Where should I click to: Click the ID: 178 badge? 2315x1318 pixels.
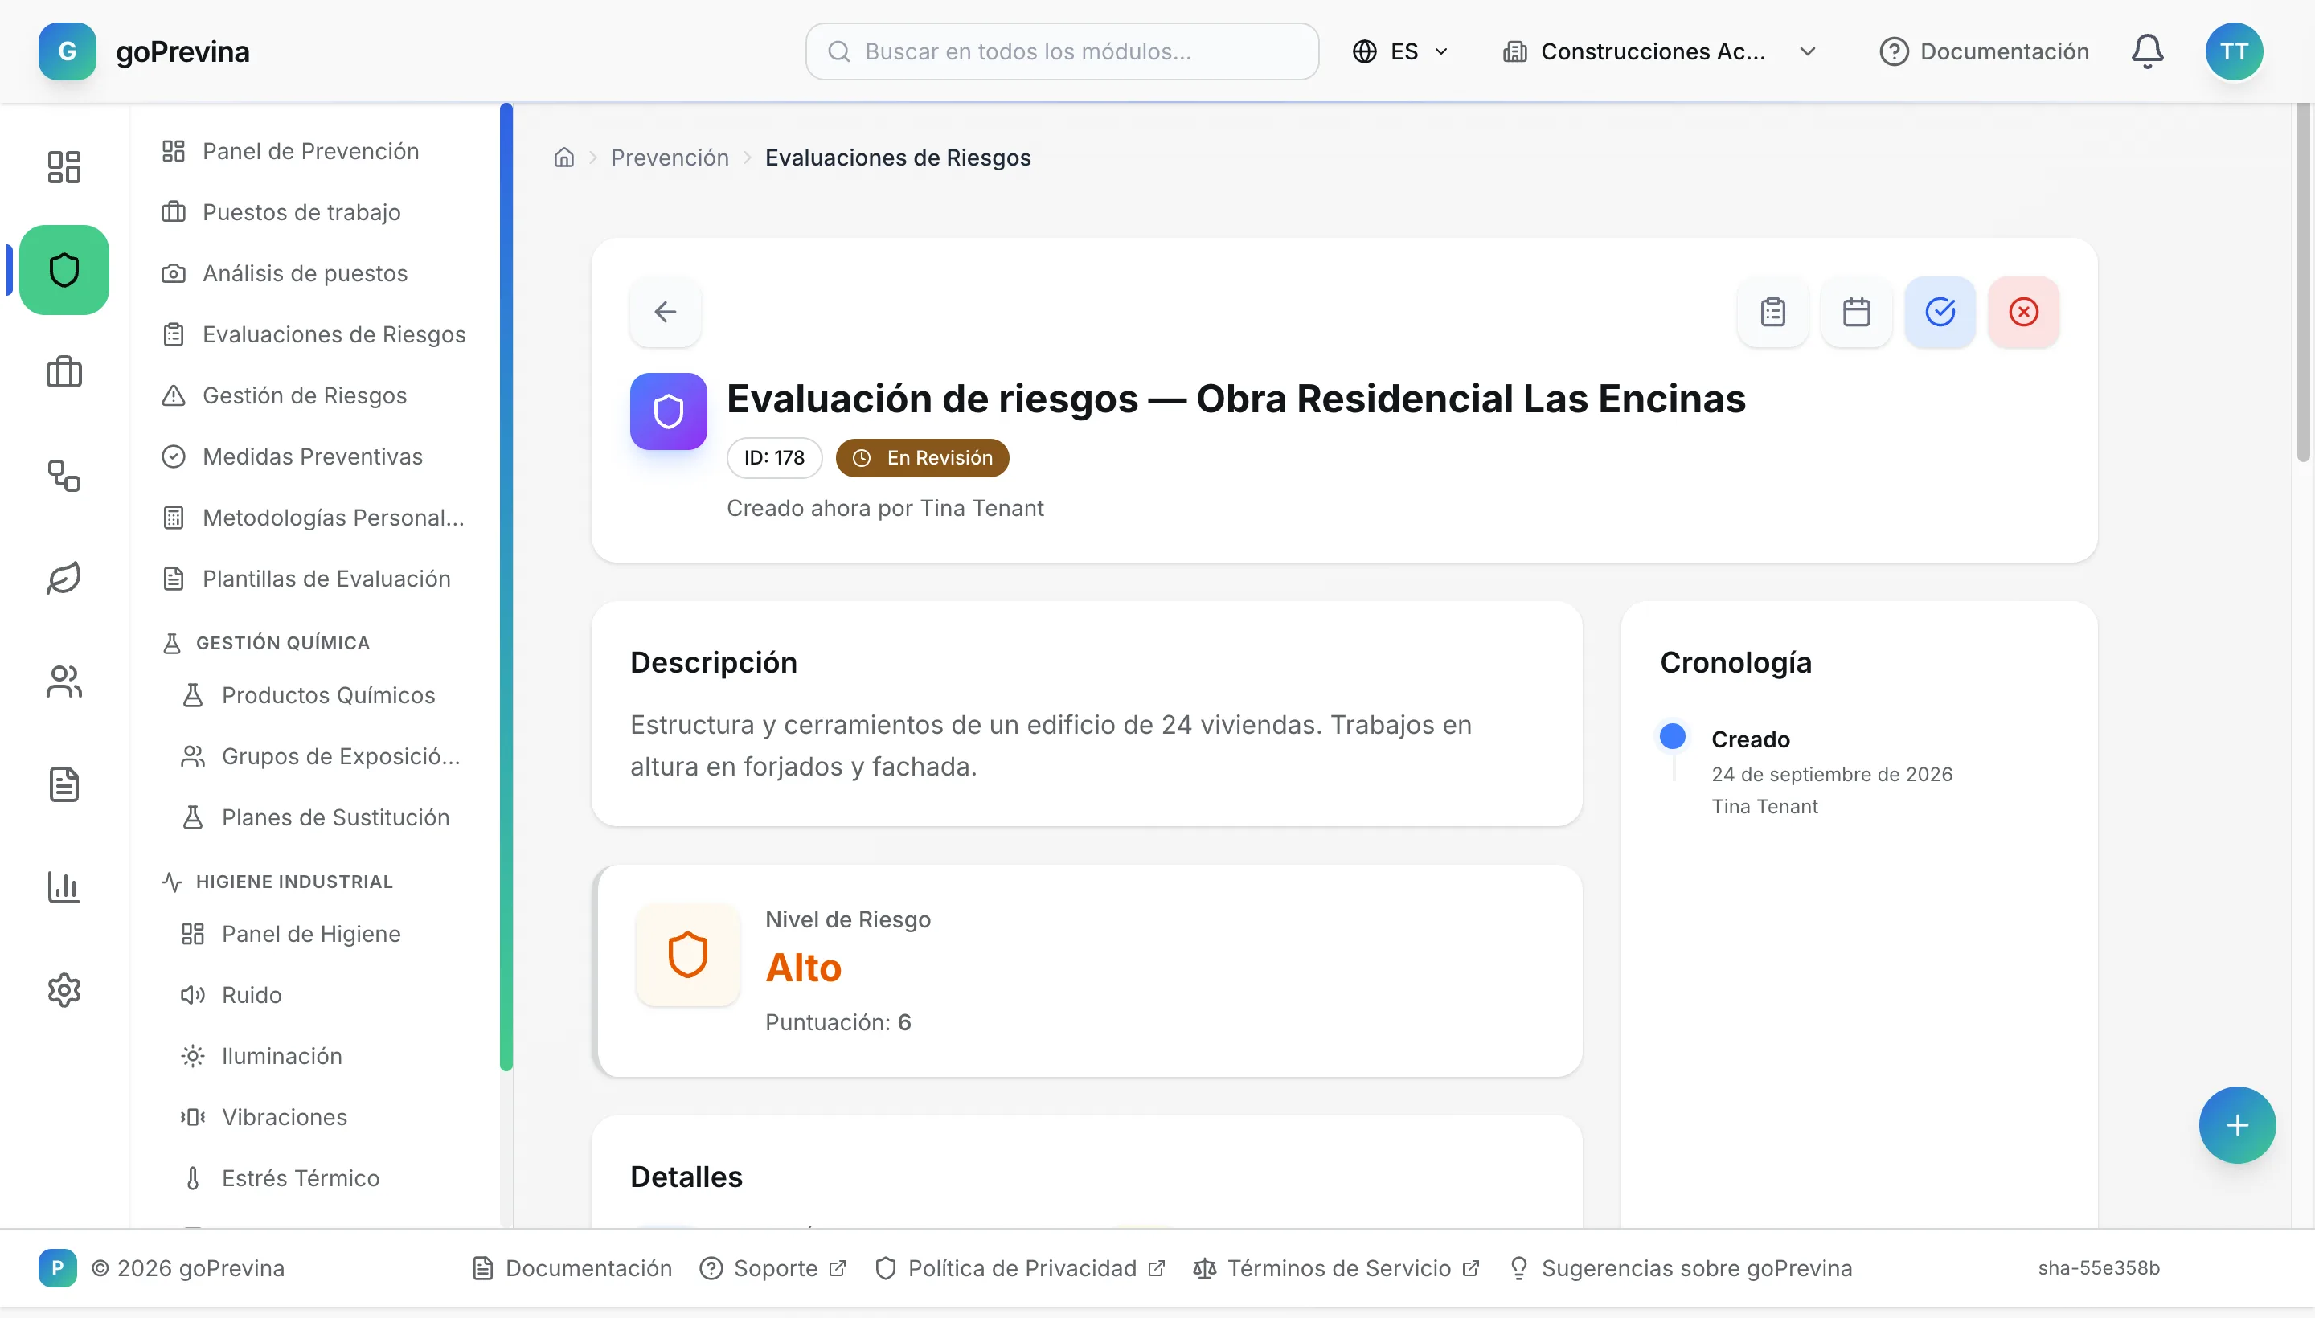(x=774, y=458)
